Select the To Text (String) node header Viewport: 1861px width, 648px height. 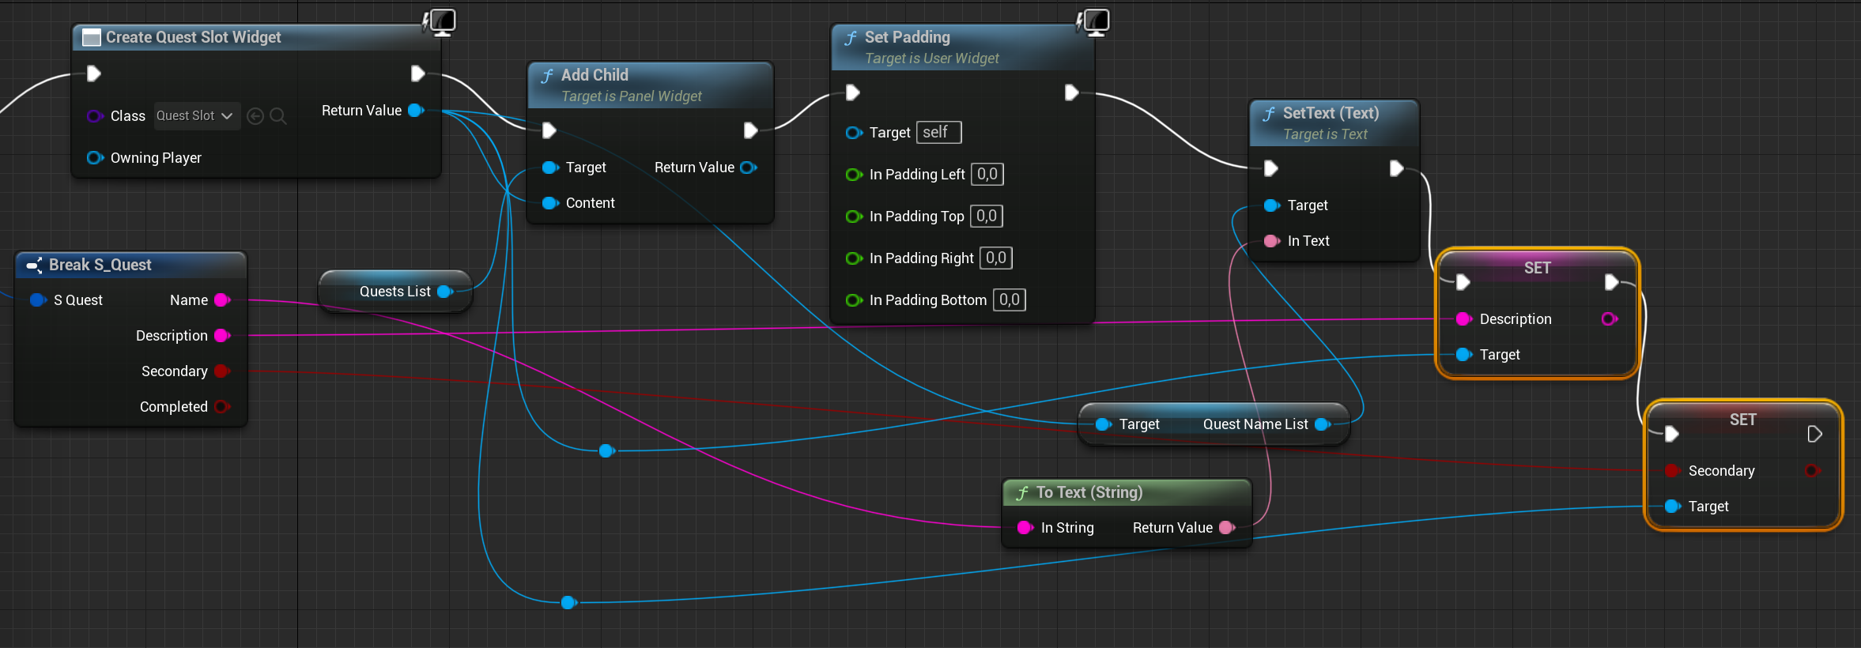[1127, 492]
